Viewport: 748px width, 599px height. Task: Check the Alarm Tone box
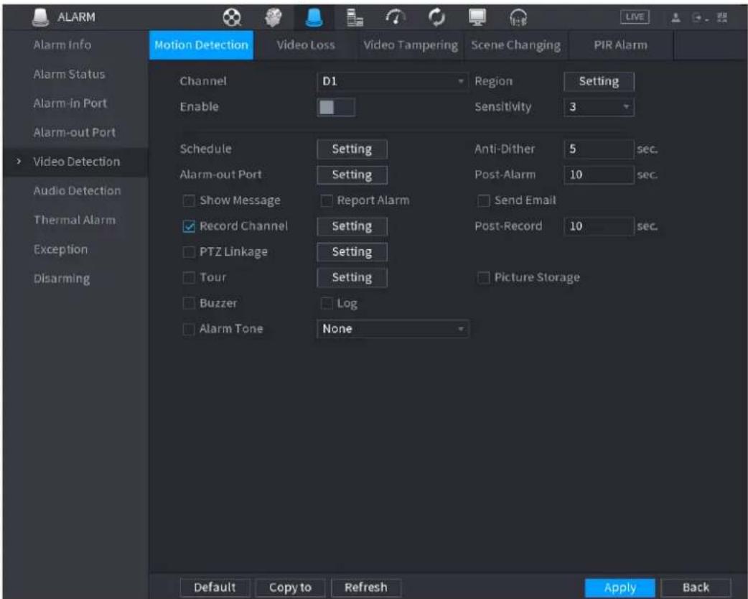pyautogui.click(x=189, y=329)
